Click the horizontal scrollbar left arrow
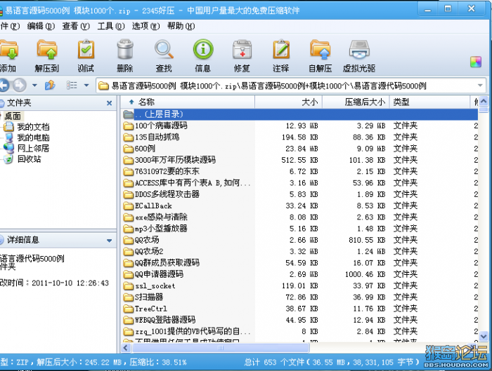The width and height of the screenshot is (492, 371). 126,348
